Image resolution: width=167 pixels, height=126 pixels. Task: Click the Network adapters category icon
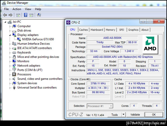coord(14,65)
